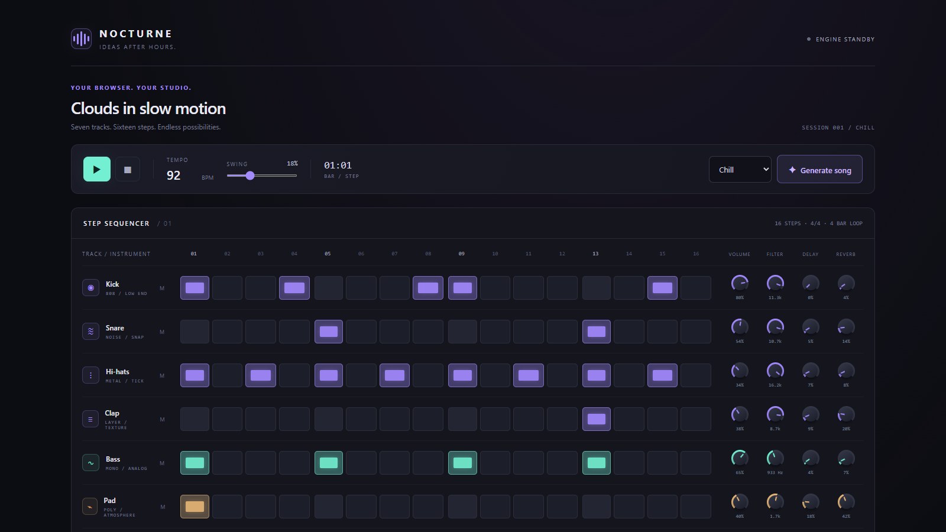Click the Clap track layer icon
The width and height of the screenshot is (946, 532).
pos(90,419)
